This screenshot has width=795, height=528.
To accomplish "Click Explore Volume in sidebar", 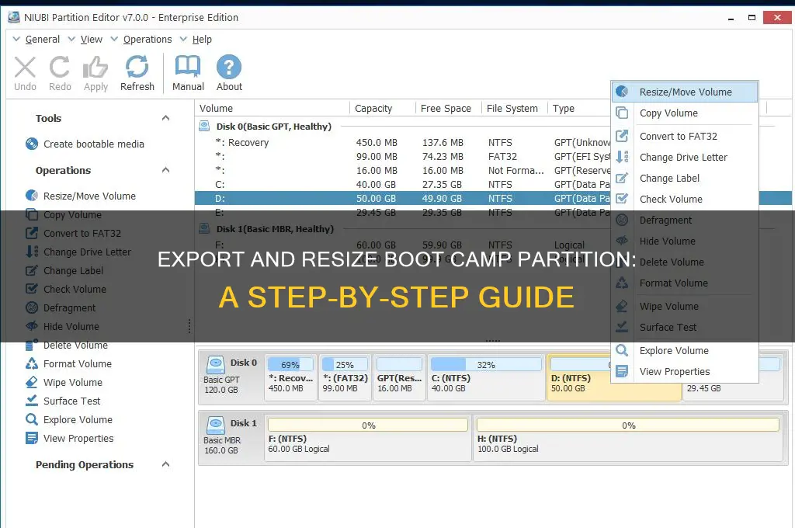I will (x=78, y=419).
